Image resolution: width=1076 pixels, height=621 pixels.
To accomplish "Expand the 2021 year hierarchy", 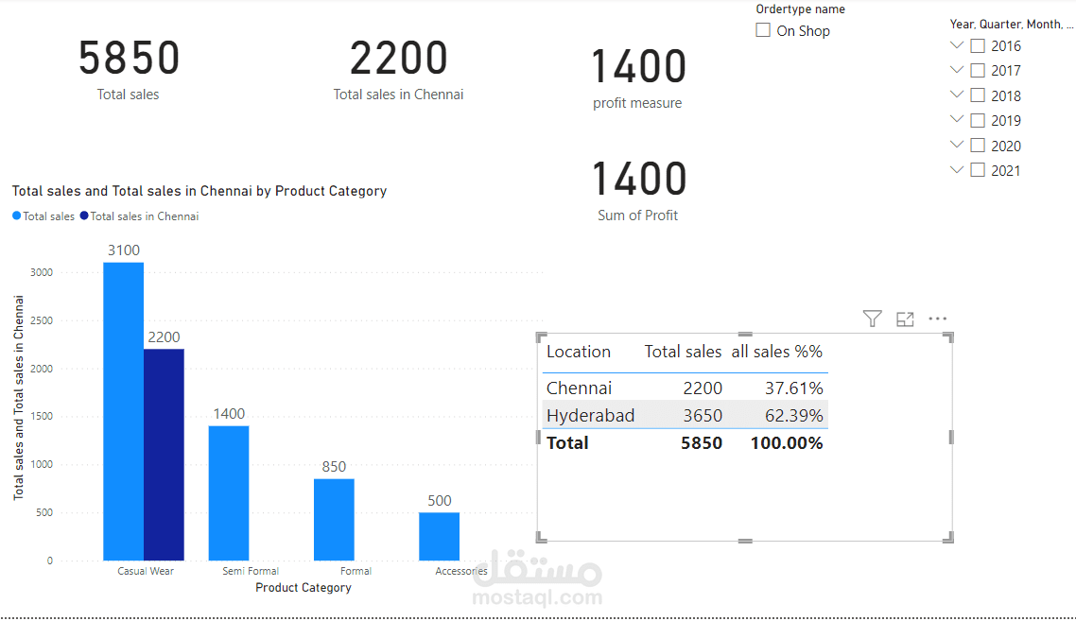I will 956,169.
